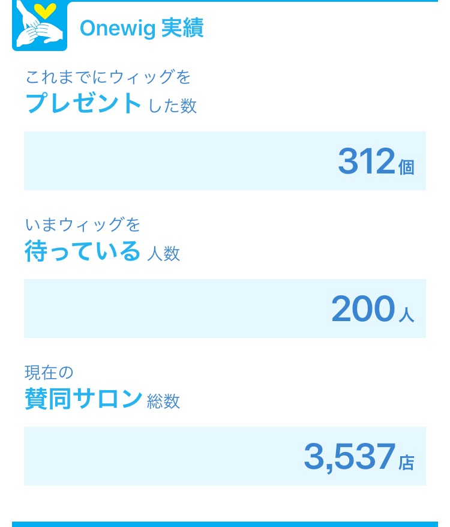Click the 賛同サロン heading text
The height and width of the screenshot is (527, 450).
(x=83, y=399)
